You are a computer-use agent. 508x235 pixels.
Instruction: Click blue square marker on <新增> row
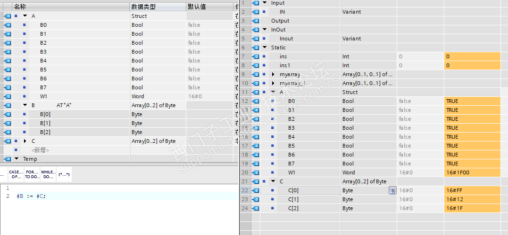pyautogui.click(x=16, y=150)
